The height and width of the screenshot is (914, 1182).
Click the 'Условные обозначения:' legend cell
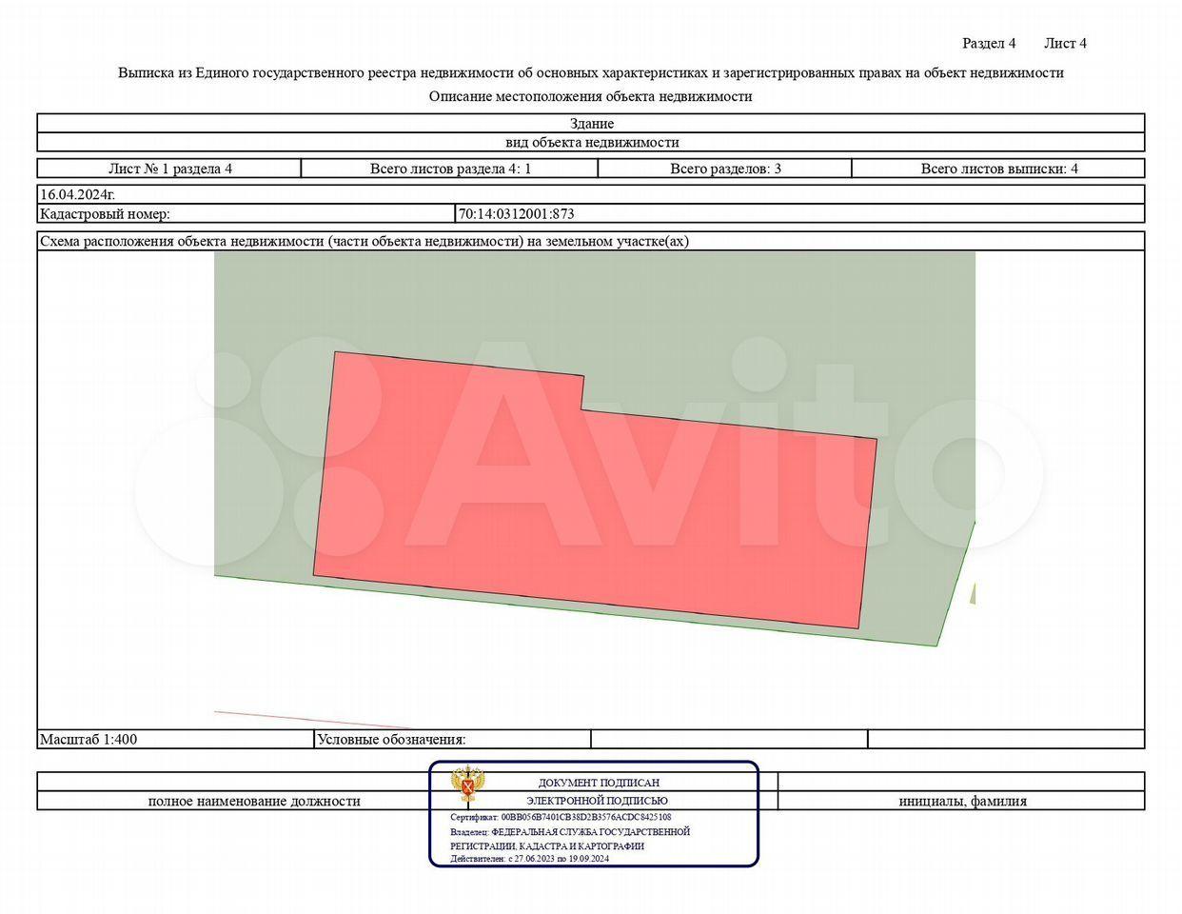391,739
